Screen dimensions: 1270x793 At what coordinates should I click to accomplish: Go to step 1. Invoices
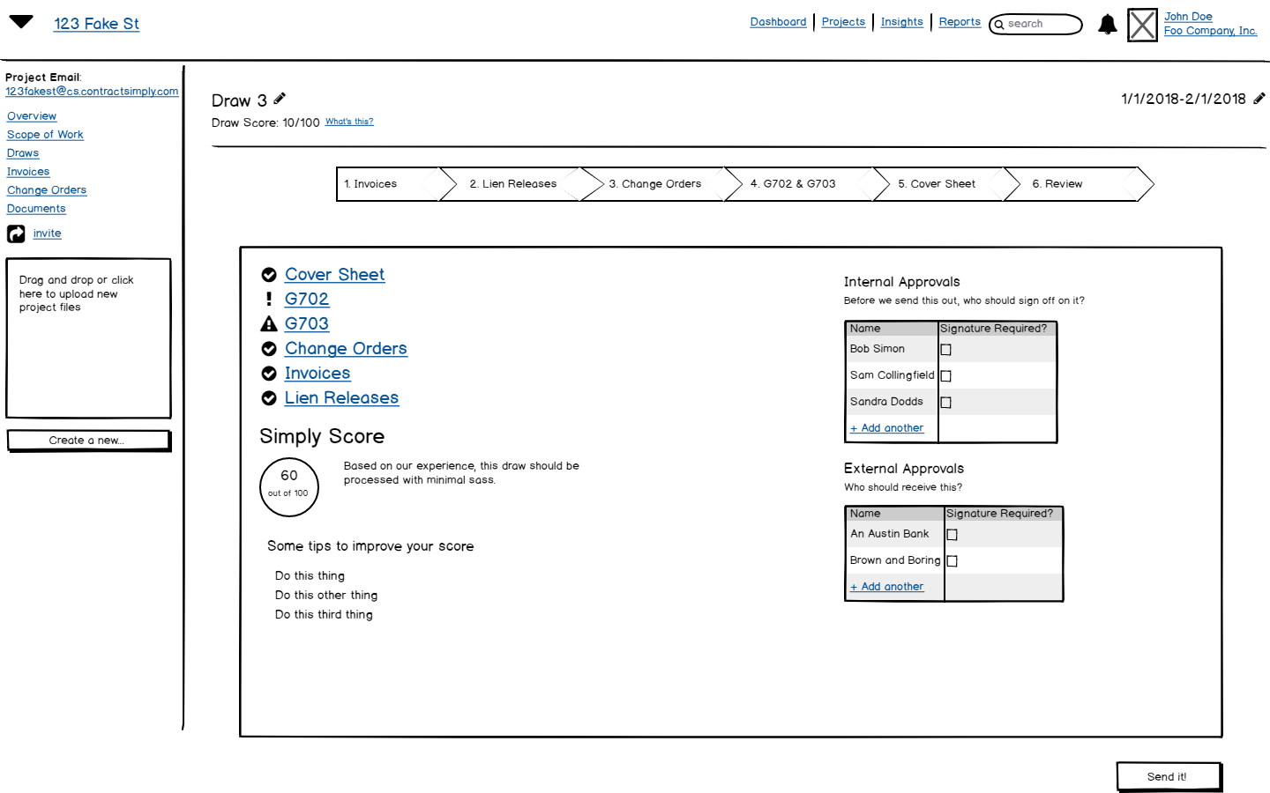[396, 184]
